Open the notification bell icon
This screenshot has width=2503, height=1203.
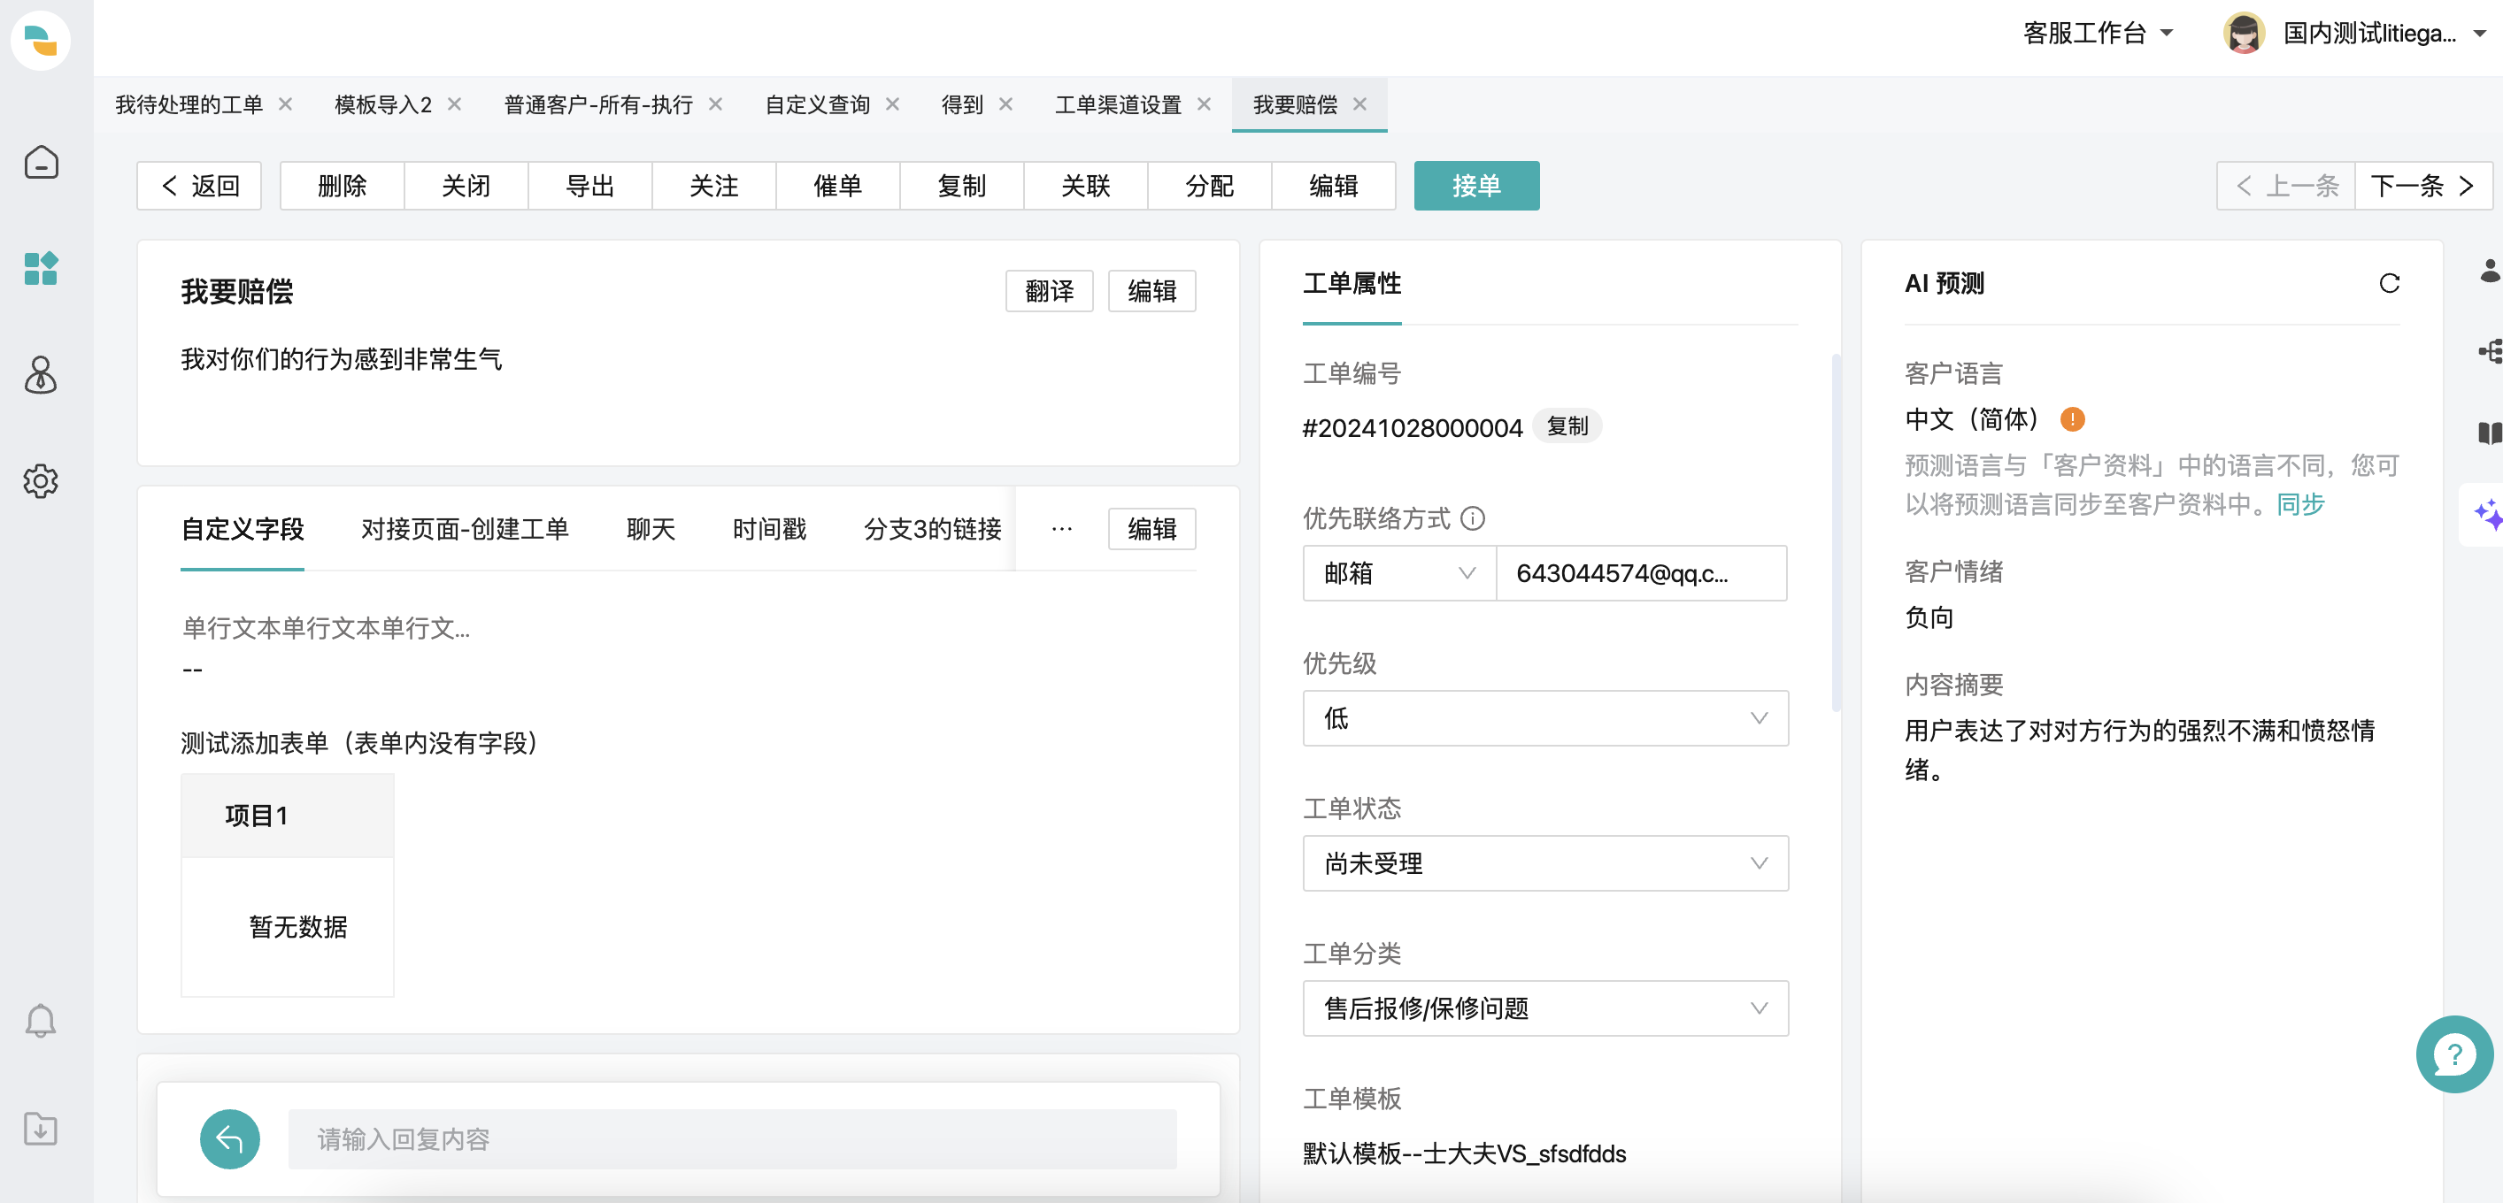click(x=41, y=1022)
